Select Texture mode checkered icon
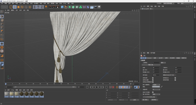196x105 pixels. pos(2,20)
